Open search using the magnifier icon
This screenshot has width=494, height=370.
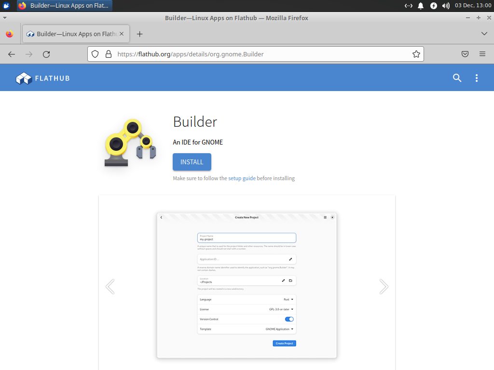coord(456,78)
